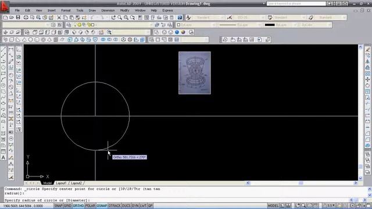The image size is (372, 209).
Task: Click the Open file icon
Action: (x=12, y=17)
